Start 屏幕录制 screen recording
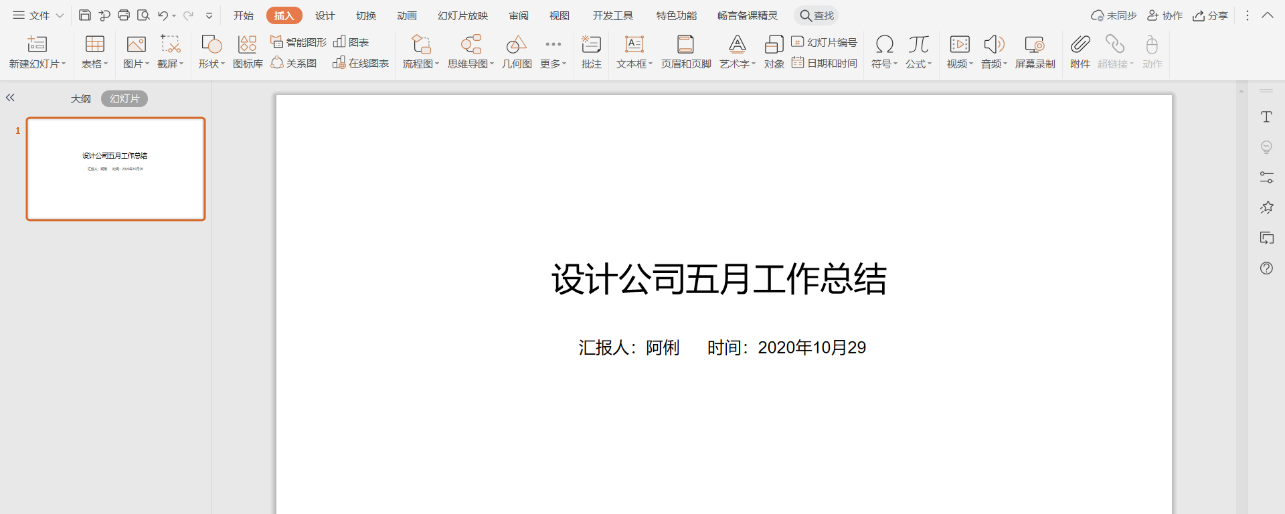This screenshot has height=514, width=1285. pos(1035,52)
